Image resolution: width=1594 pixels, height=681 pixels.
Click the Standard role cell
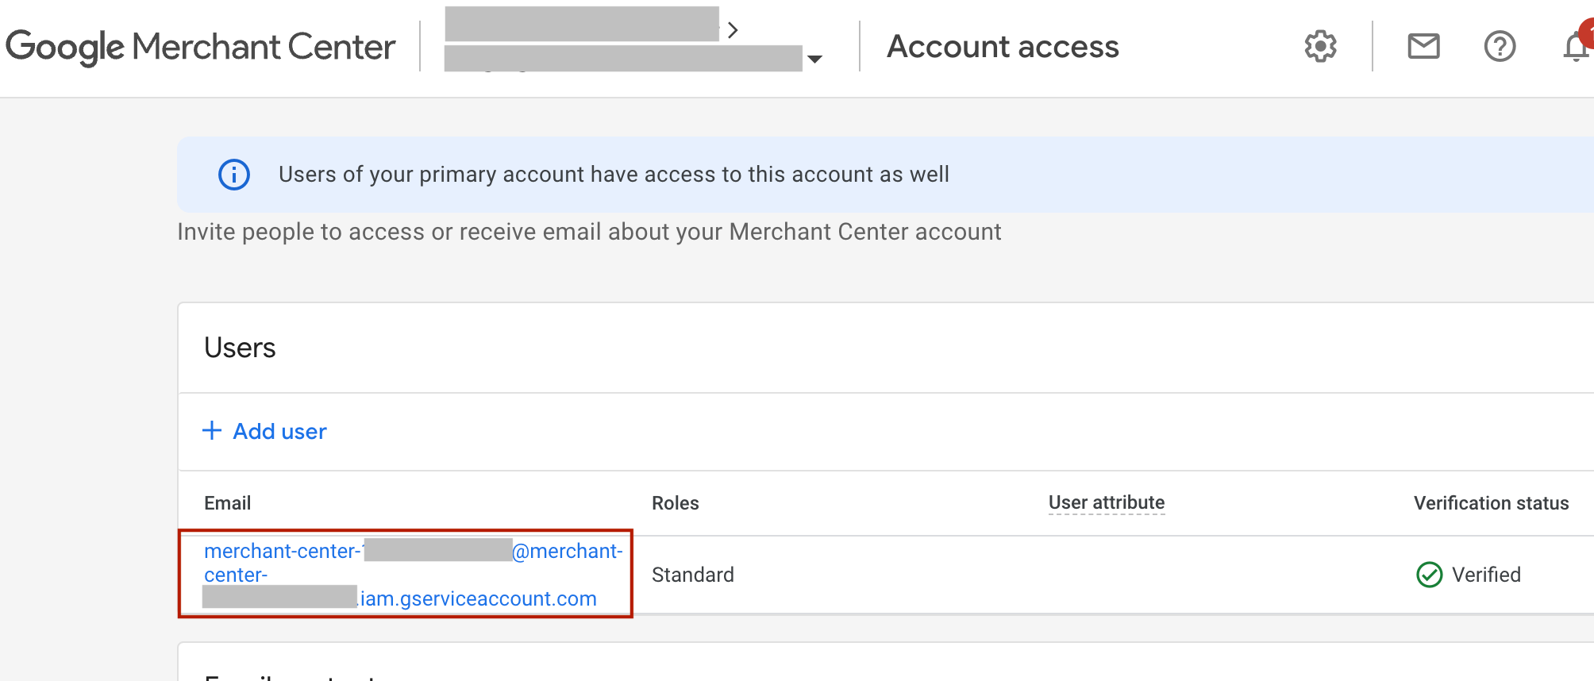[692, 575]
